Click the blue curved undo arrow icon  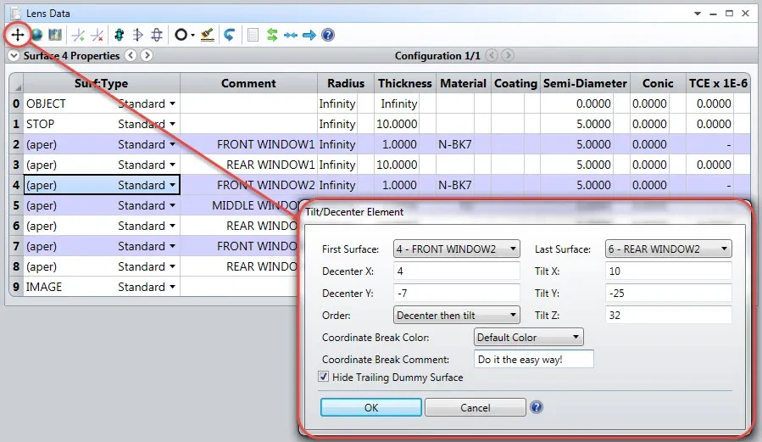pos(230,35)
